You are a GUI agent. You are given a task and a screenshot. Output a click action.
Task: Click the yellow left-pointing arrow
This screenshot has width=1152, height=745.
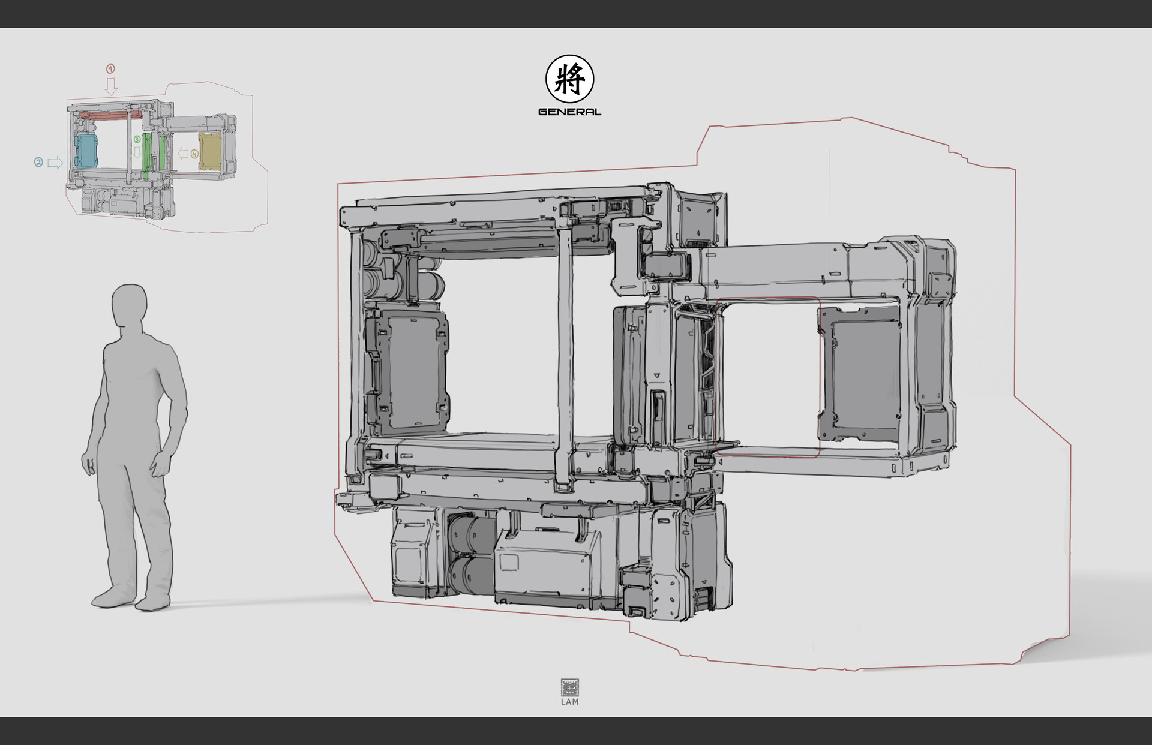pyautogui.click(x=183, y=154)
